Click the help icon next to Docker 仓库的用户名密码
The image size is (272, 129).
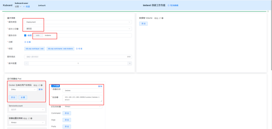click(x=41, y=85)
